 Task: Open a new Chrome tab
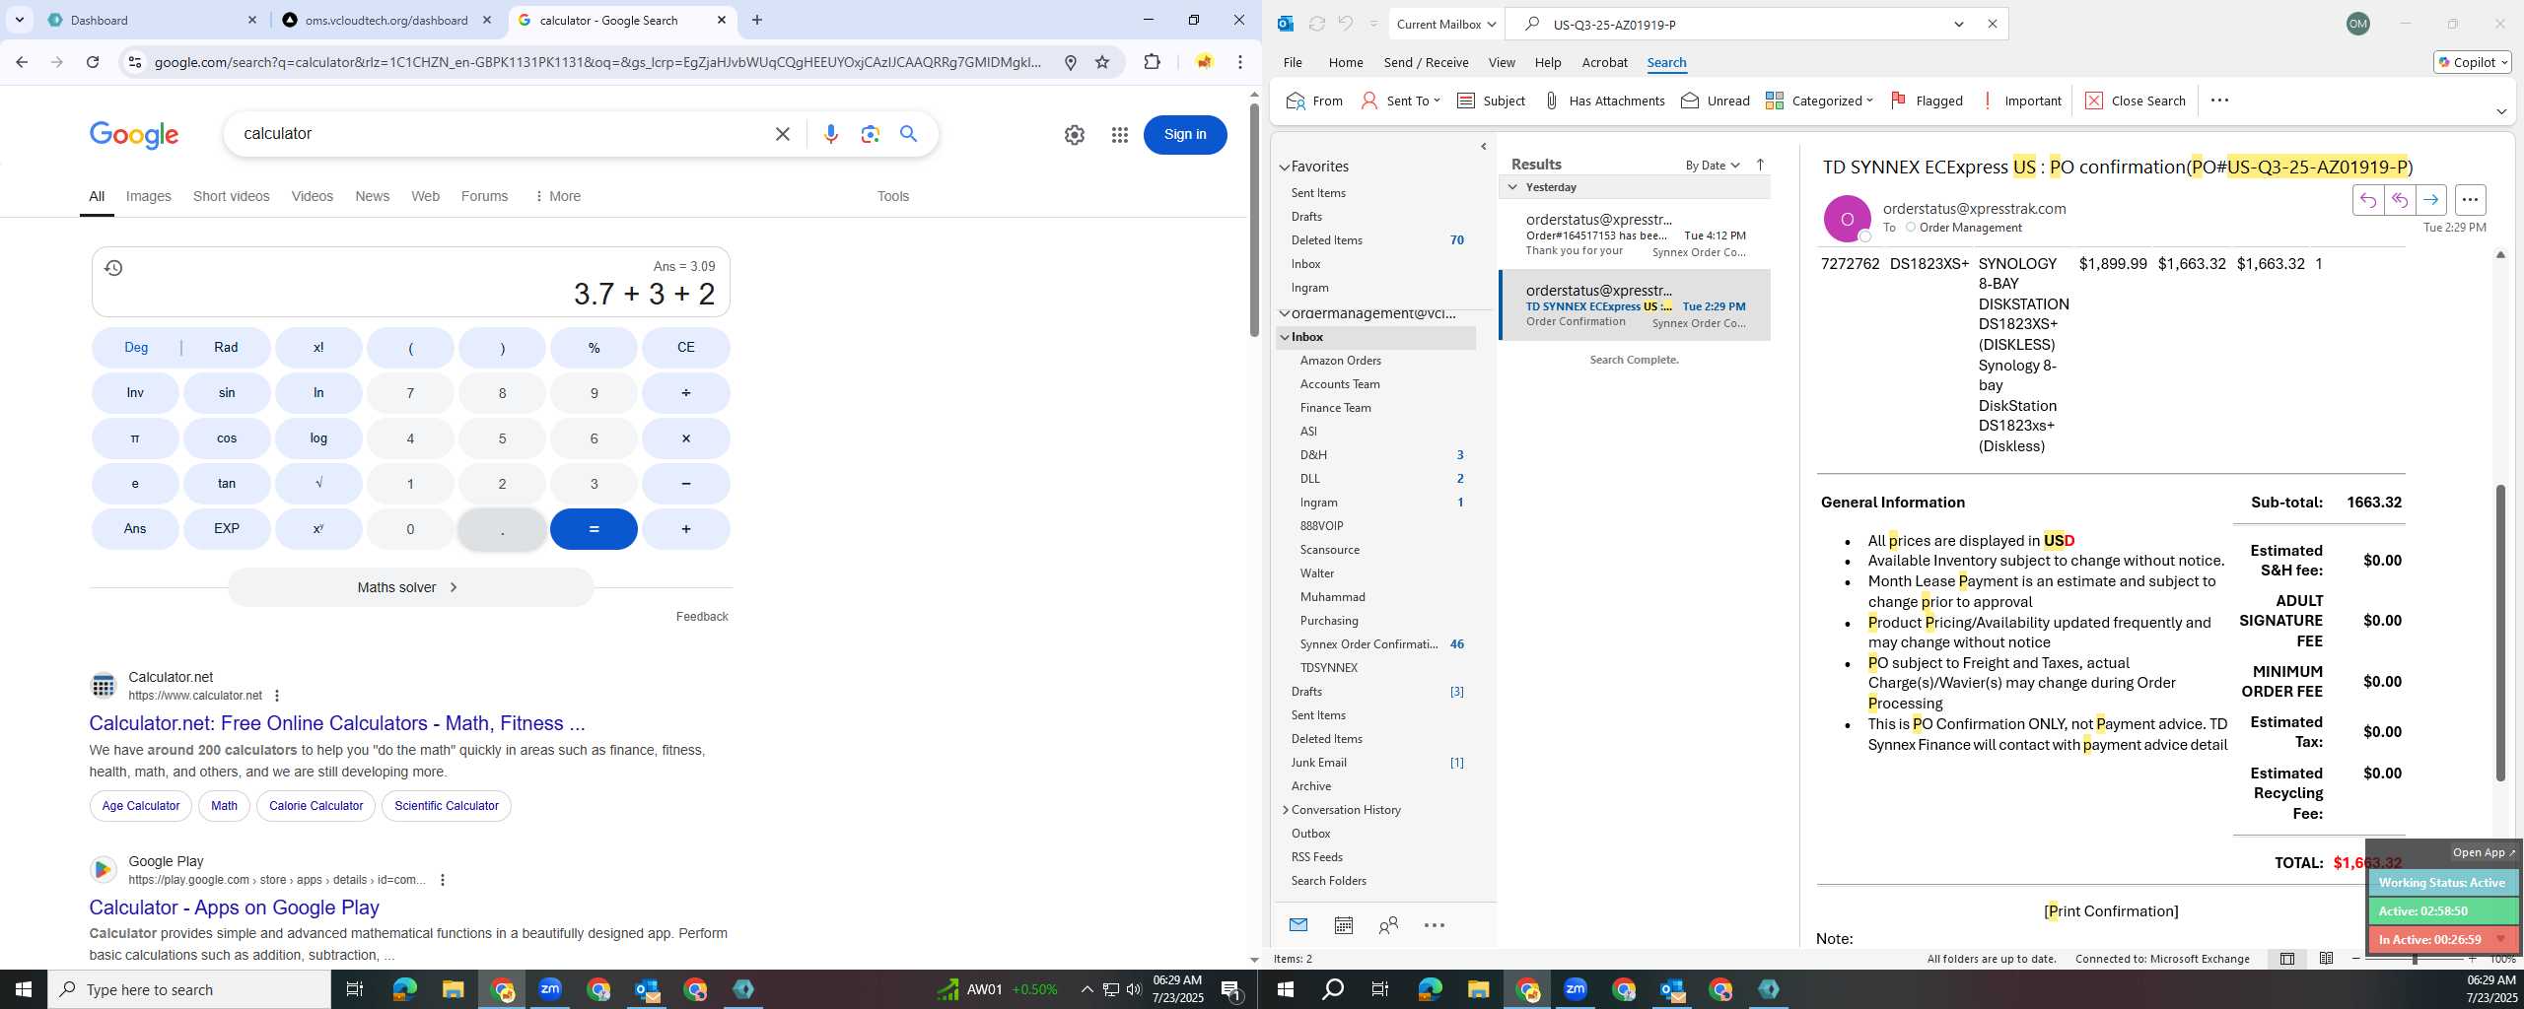click(757, 20)
